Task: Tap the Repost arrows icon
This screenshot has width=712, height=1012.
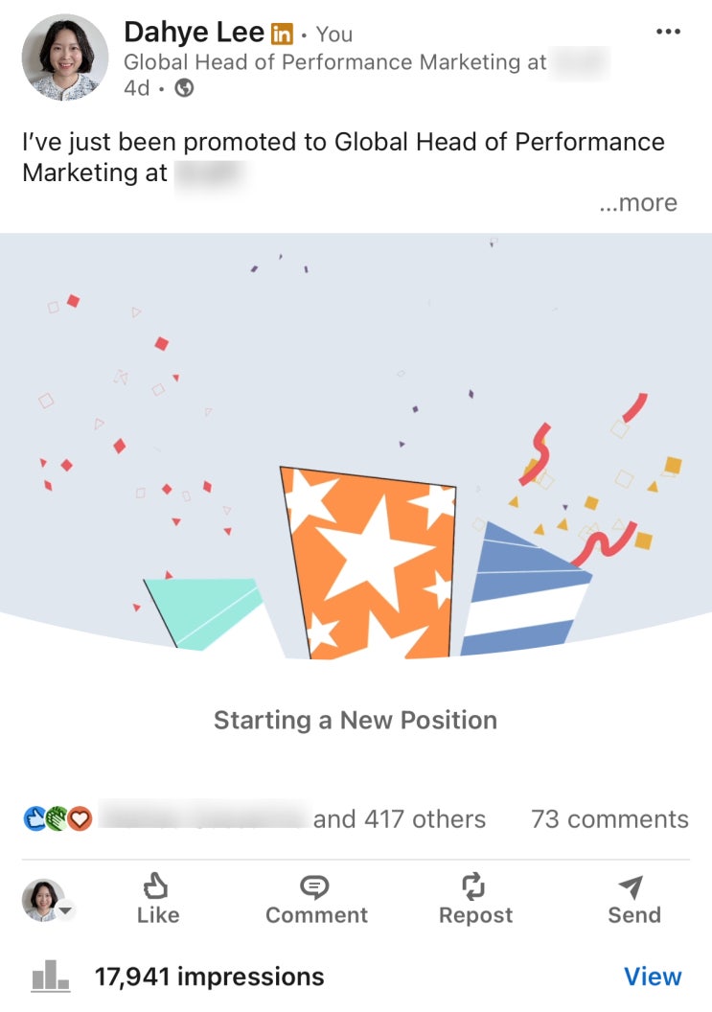Action: pos(473,886)
